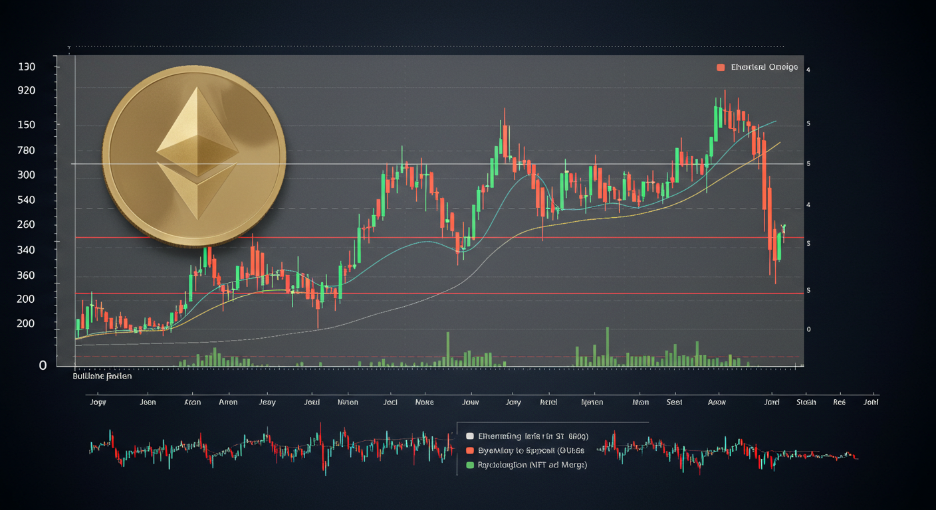Click the 340 value on the left axis
Viewport: 936px width, 510px height.
point(27,250)
